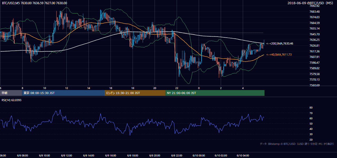This screenshot has height=158, width=337.
Task: Click the hour 18 tick label
Action: tap(133, 88)
